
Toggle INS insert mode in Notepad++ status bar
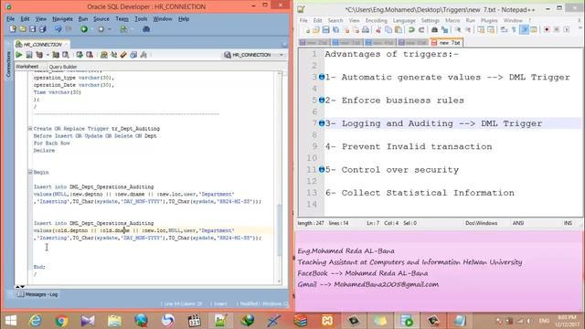click(x=568, y=223)
